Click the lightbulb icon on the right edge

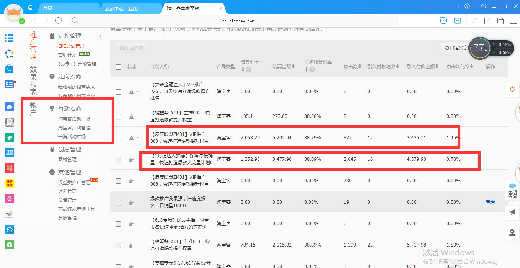coord(512,90)
